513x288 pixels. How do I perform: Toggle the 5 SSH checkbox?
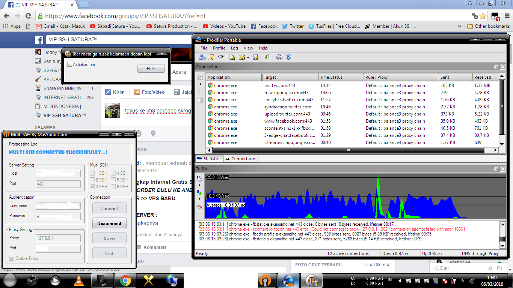click(113, 180)
